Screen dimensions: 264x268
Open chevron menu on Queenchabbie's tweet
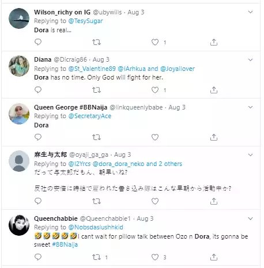point(250,218)
